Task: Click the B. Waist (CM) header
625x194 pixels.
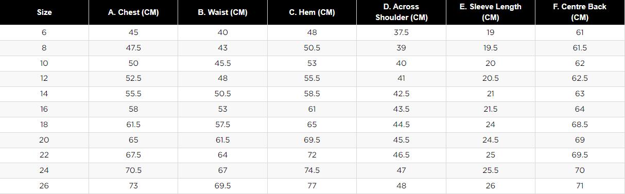Action: click(x=222, y=12)
